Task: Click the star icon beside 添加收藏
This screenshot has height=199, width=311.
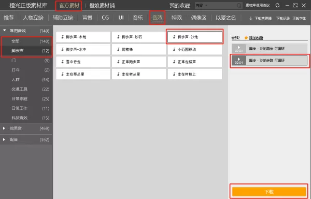Action: coord(246,38)
